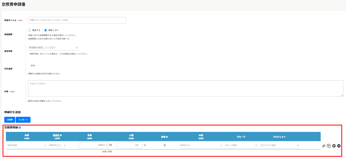Click the paperclip attachment icon in detail row
The image size is (346, 158).
324,146
